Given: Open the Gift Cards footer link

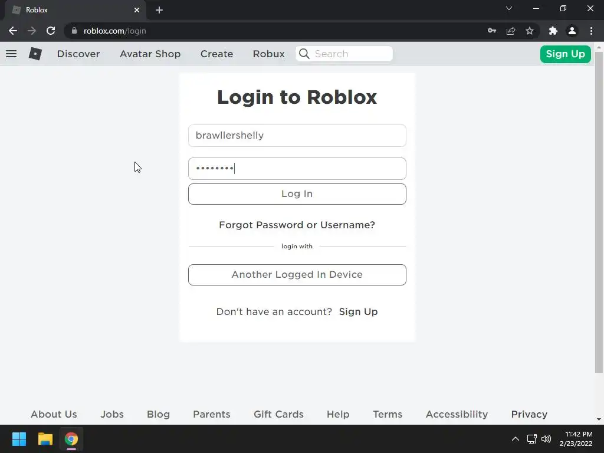Looking at the screenshot, I should tap(278, 414).
